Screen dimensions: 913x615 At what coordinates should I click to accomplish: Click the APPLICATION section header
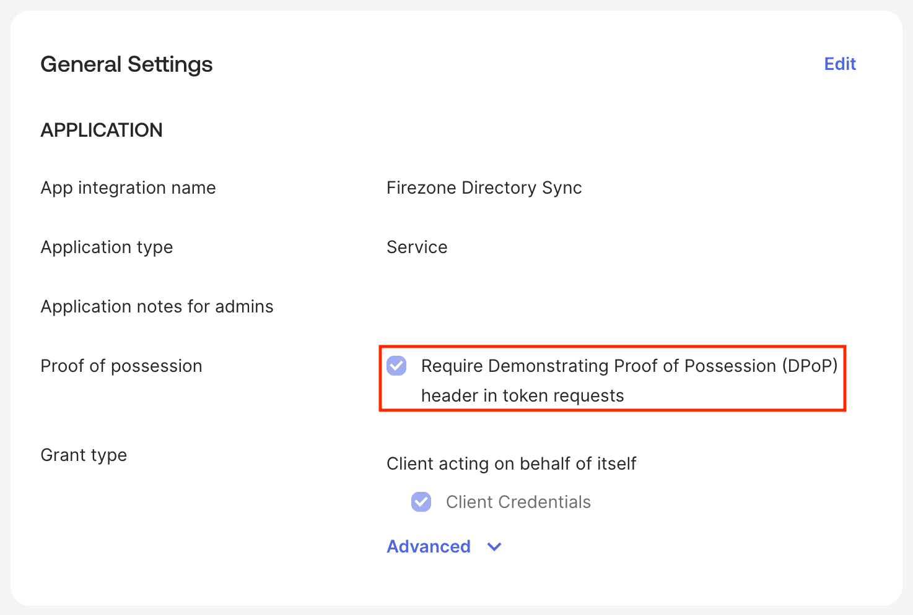pos(101,130)
